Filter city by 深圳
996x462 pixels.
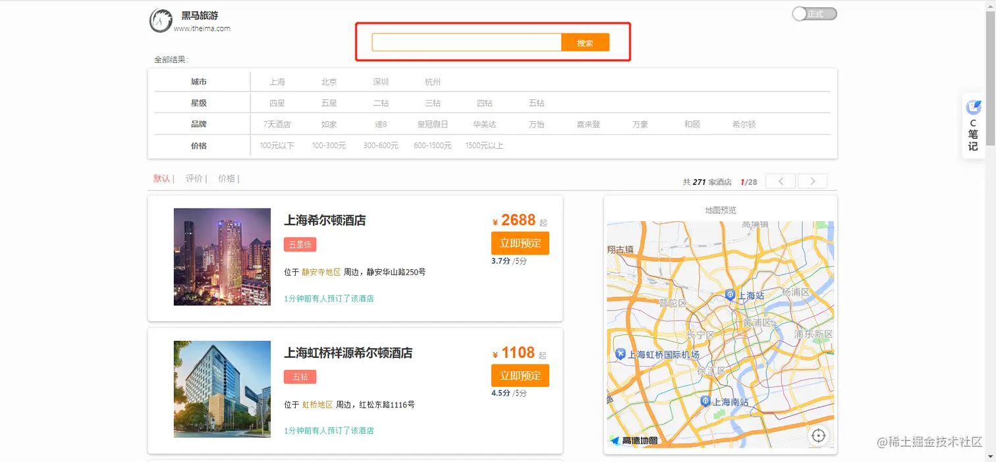coord(381,82)
